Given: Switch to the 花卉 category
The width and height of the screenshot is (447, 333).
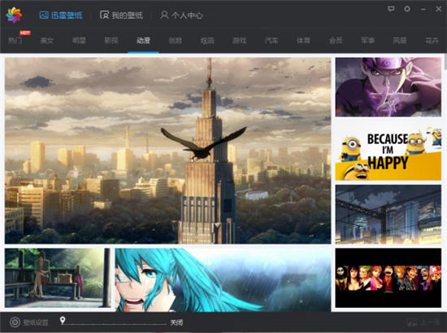Looking at the screenshot, I should tap(432, 41).
